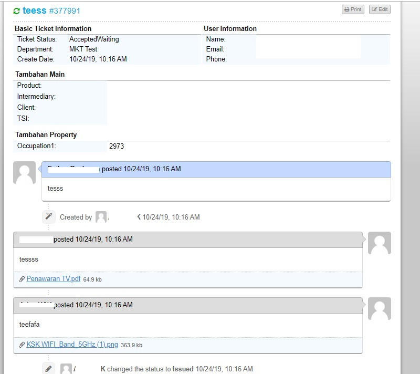Click the chevron before the Created by date
The image size is (420, 374).
(139, 217)
